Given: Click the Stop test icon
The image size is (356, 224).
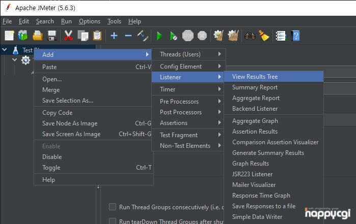Looking at the screenshot, I should coord(188,36).
